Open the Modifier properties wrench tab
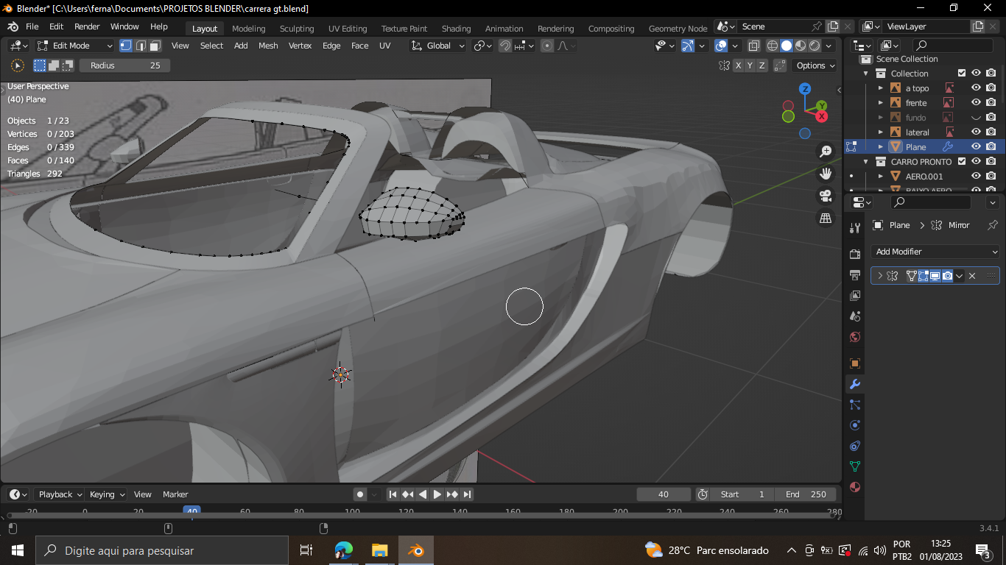The height and width of the screenshot is (565, 1006). pos(855,384)
